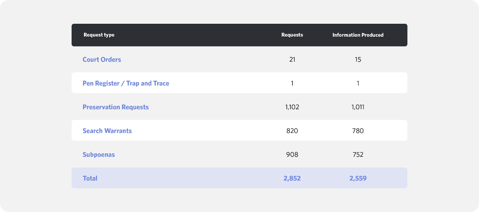The image size is (479, 212).
Task: Select Subpoenas requests value 908
Action: click(x=292, y=155)
